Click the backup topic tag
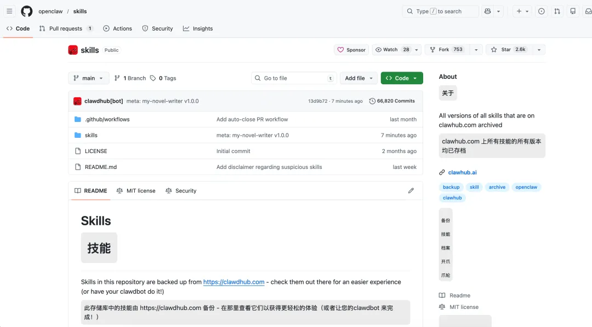This screenshot has height=327, width=592. [451, 187]
